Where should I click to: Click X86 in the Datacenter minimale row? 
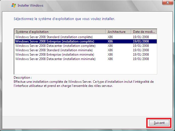[x=110, y=59]
